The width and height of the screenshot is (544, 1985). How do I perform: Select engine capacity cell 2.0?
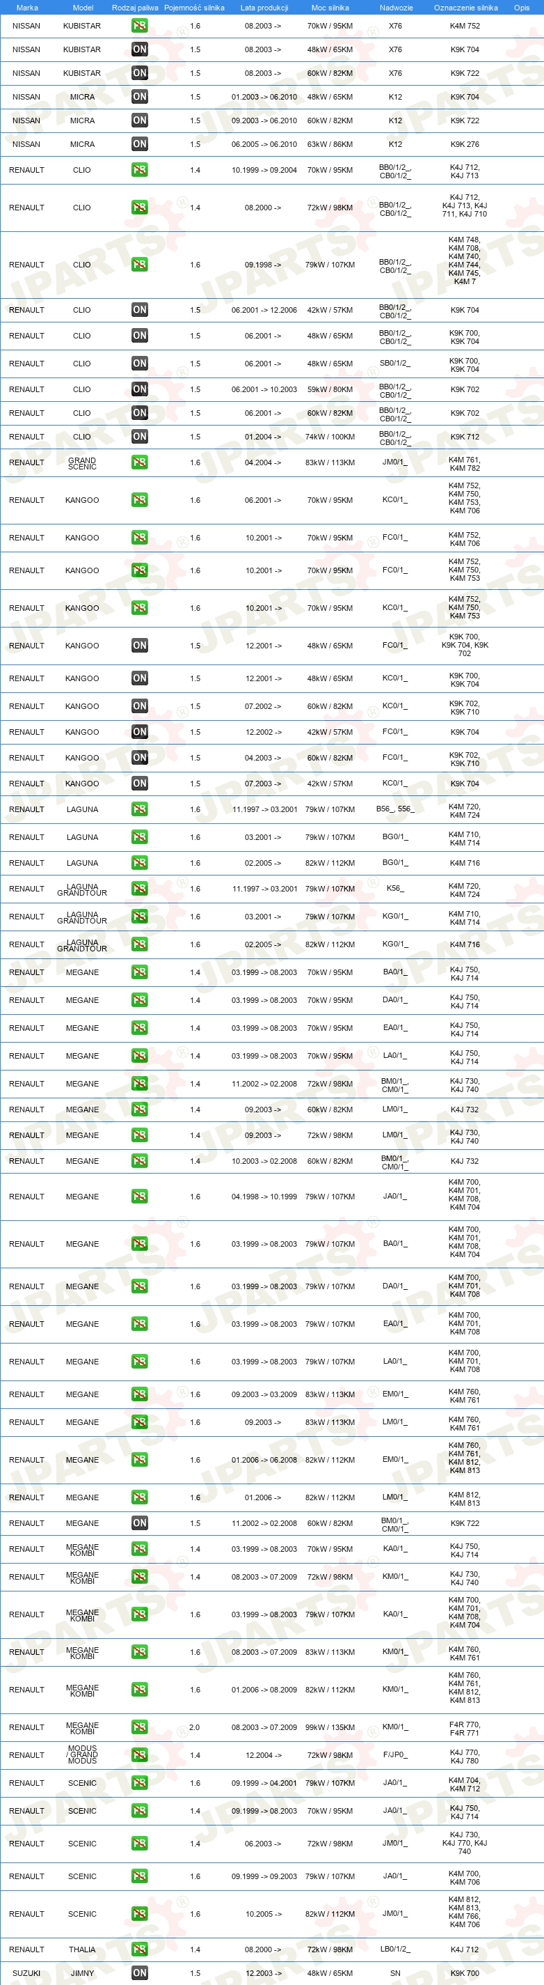tap(195, 1727)
